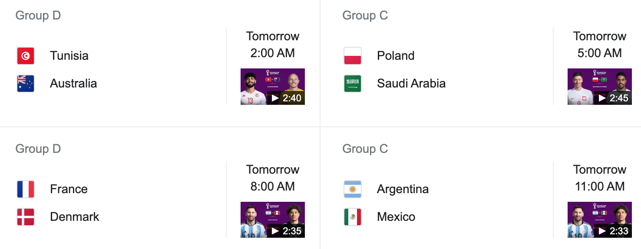
Task: Open the Saudi Arabia team name link
Action: pos(411,84)
